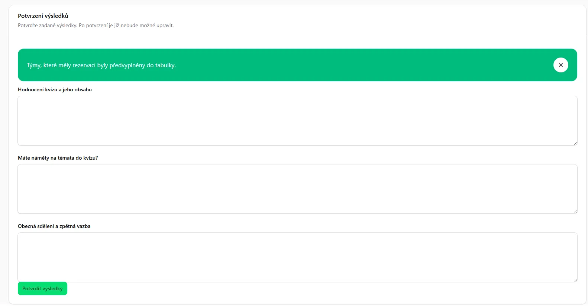Focus the Máte náměty na témata textarea
Viewport: 588px width, 307px height.
[297, 189]
